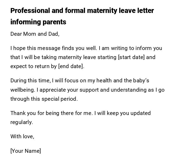182x167 pixels.
Task: Click the sentence "I hope this message finds you well."
Action: [54, 48]
